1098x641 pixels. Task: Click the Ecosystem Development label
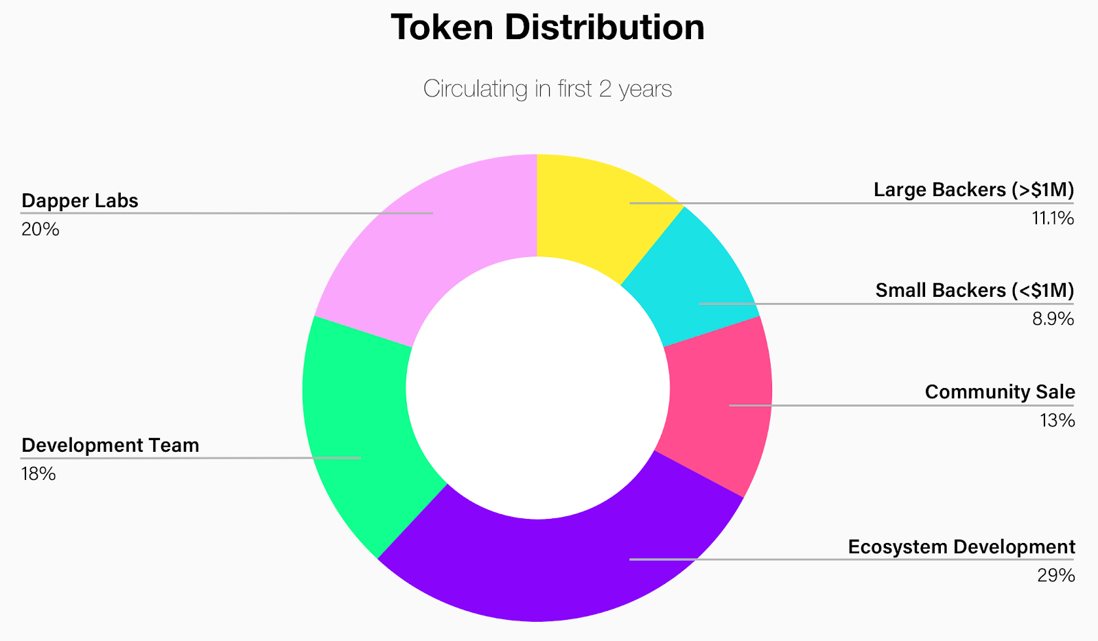tap(961, 547)
